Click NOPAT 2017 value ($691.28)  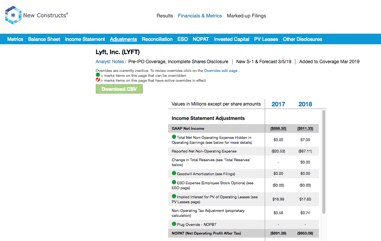pos(278,233)
